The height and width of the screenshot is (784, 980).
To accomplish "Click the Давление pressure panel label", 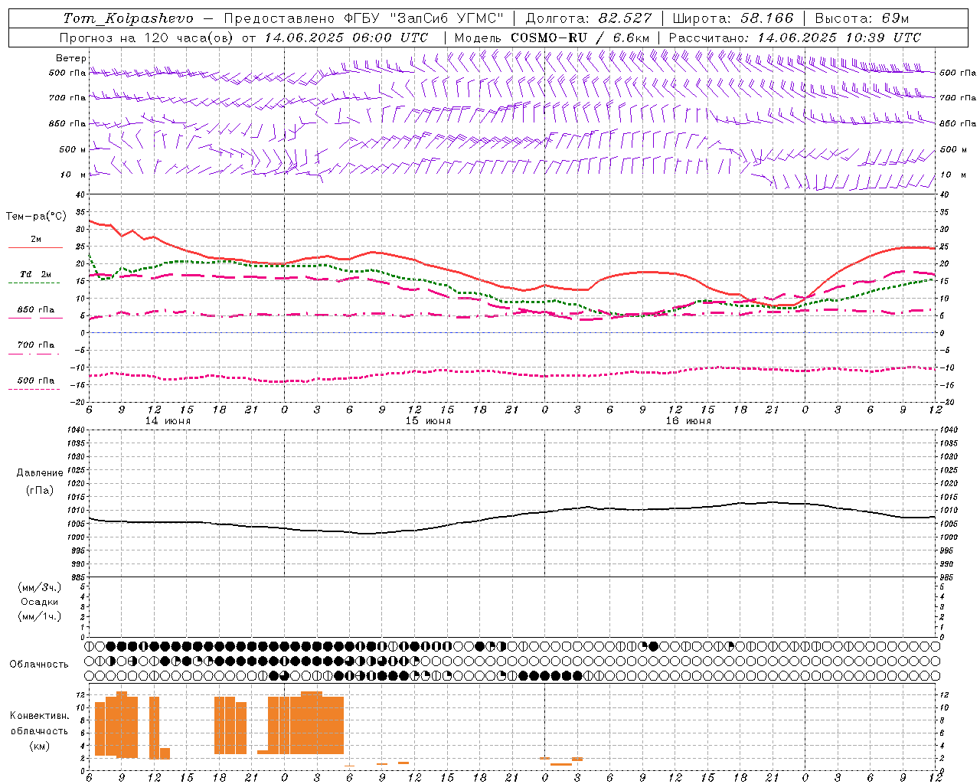I will 40,473.
